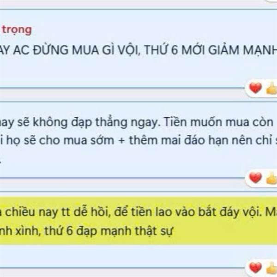Click the Tiền muốn mua còn text
Image resolution: width=277 pixels, height=277 pixels.
219,122
